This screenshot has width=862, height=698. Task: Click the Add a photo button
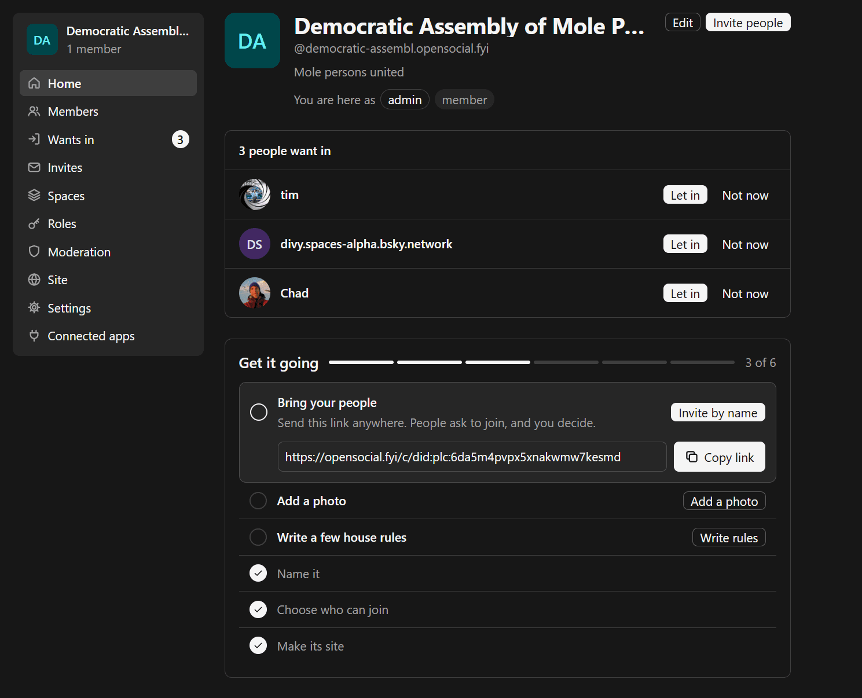pyautogui.click(x=724, y=501)
